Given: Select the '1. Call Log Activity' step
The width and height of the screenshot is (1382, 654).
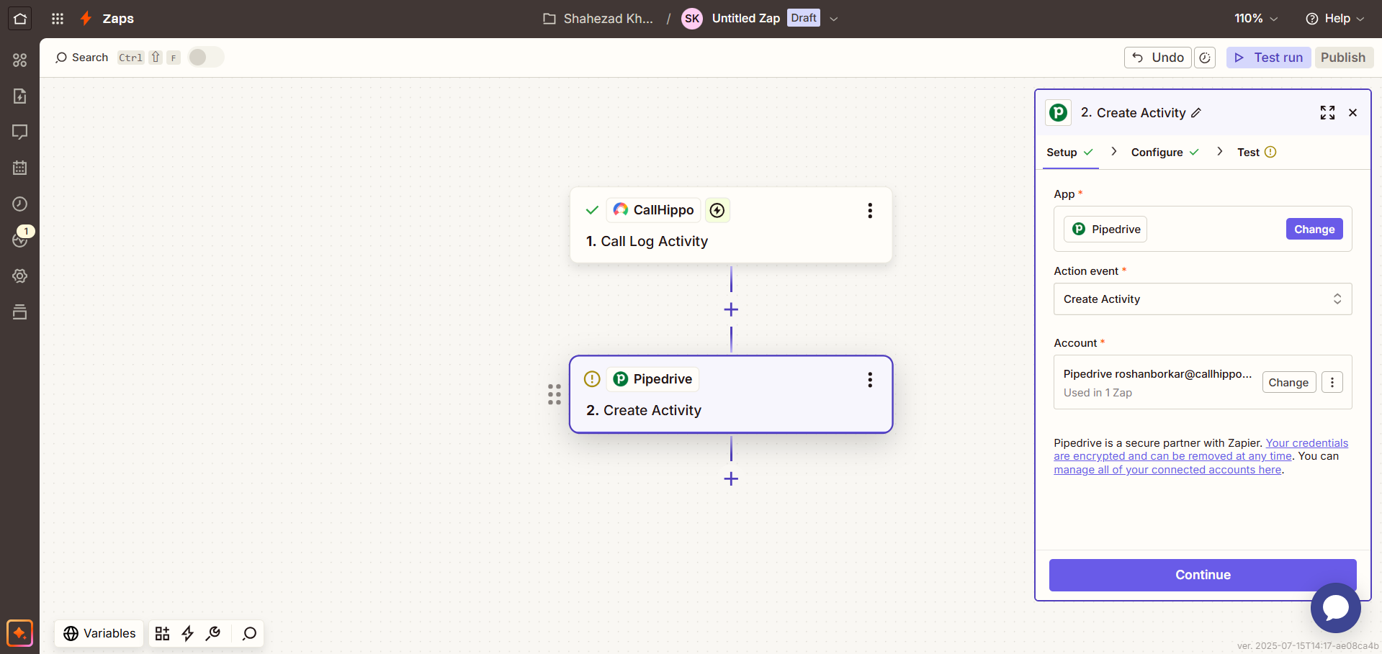Looking at the screenshot, I should click(731, 225).
